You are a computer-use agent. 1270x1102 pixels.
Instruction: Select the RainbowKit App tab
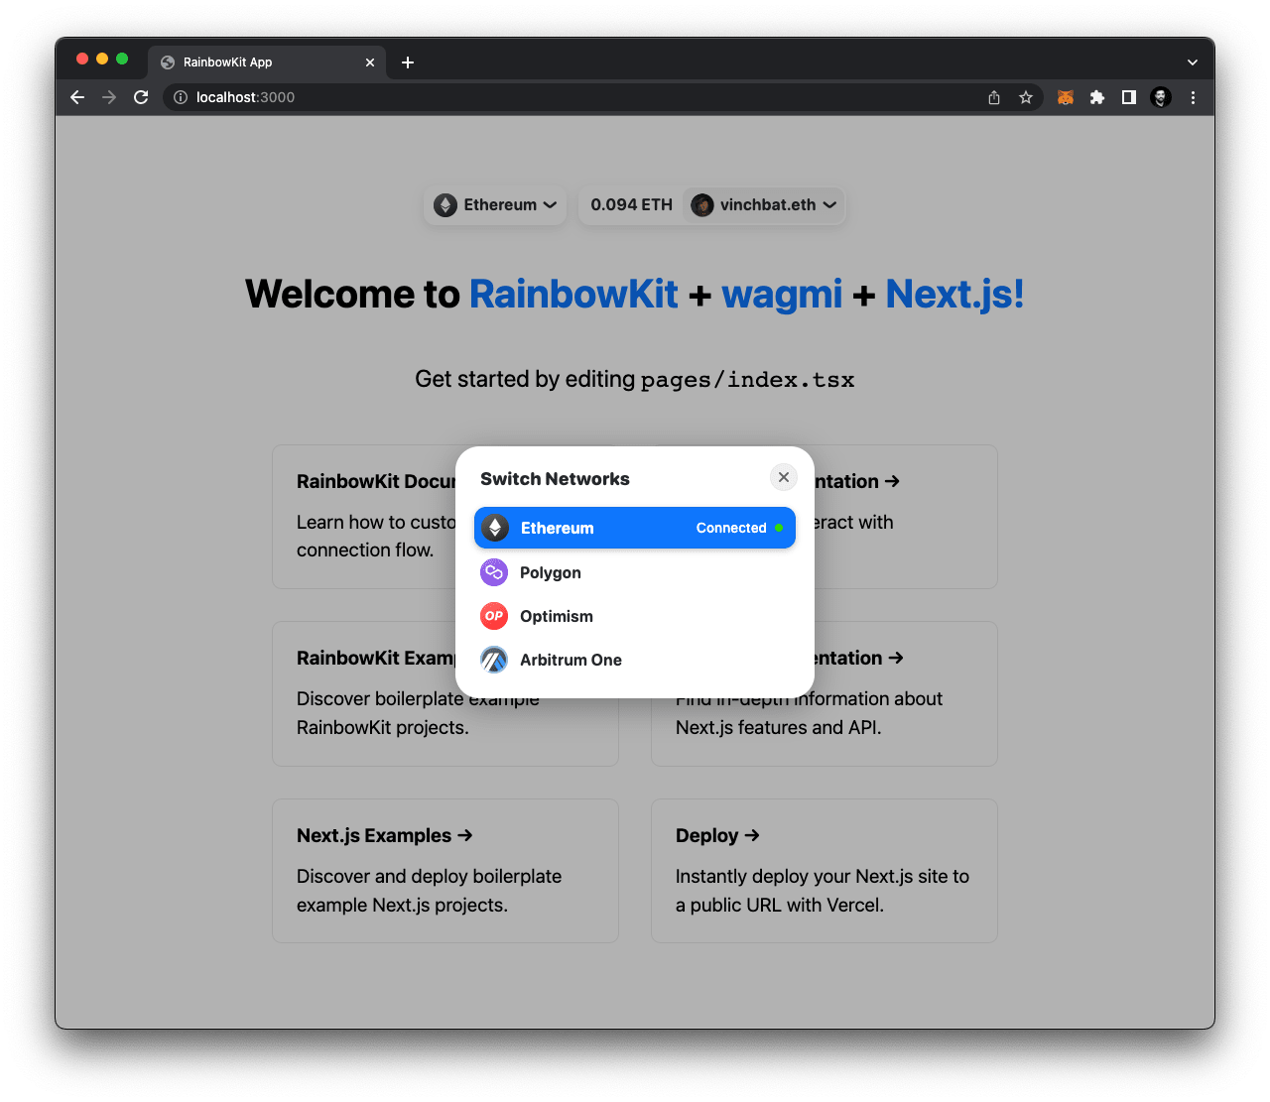pyautogui.click(x=267, y=62)
